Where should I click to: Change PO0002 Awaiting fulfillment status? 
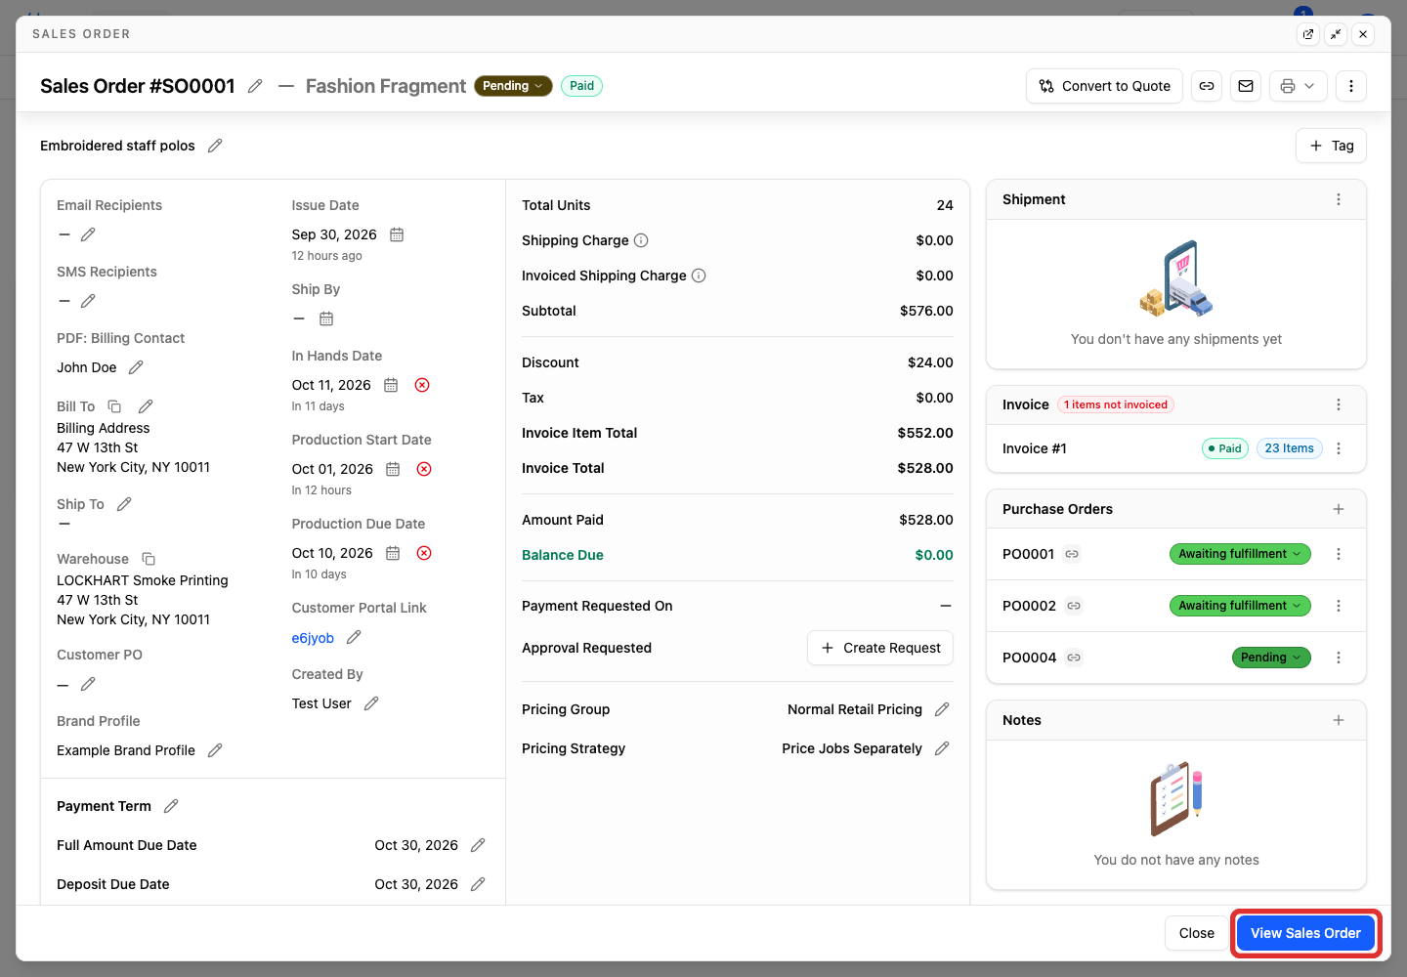[x=1240, y=606]
